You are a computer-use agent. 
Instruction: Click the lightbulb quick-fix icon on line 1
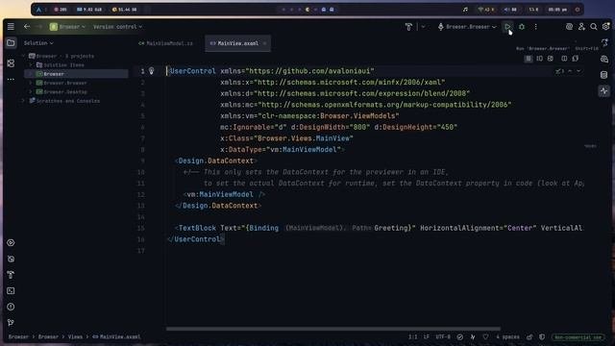click(x=152, y=70)
